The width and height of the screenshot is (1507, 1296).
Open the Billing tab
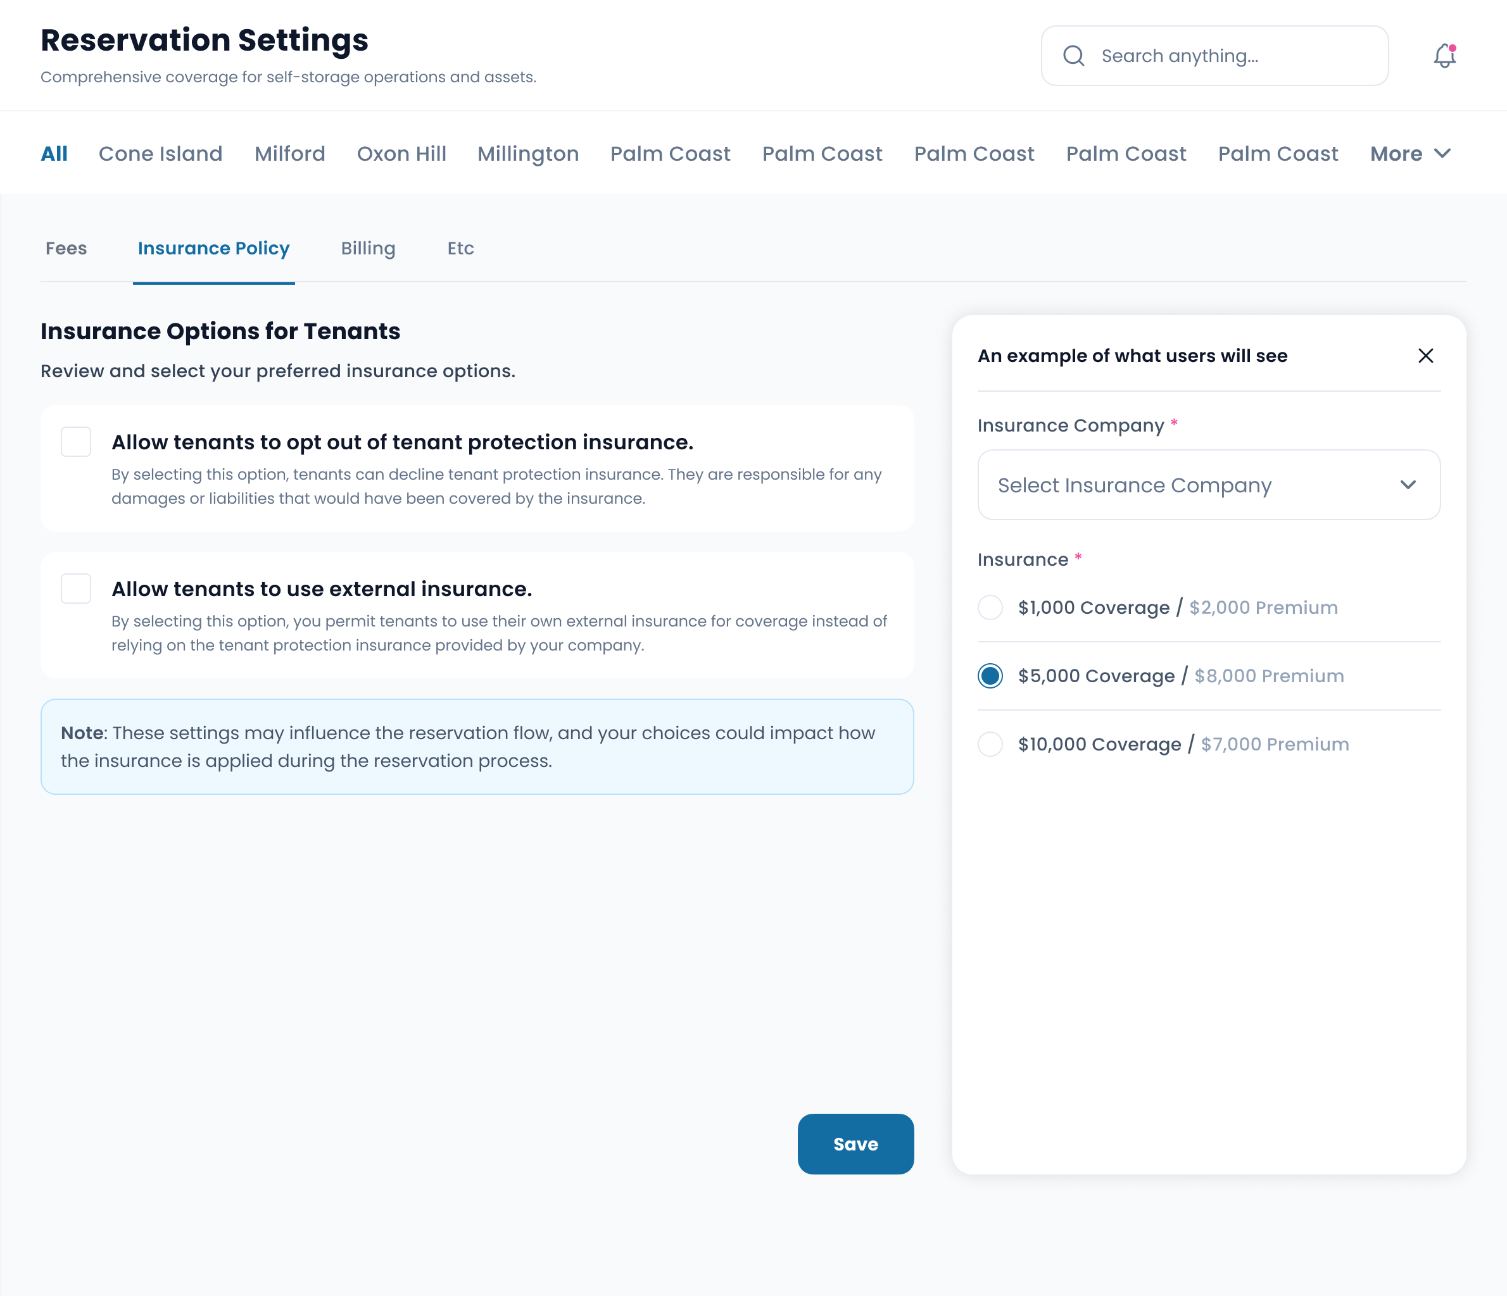click(368, 249)
